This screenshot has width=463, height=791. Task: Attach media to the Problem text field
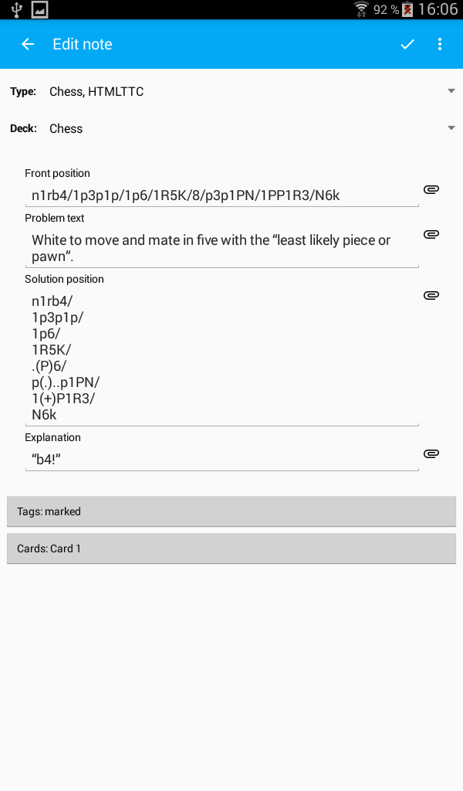point(431,233)
